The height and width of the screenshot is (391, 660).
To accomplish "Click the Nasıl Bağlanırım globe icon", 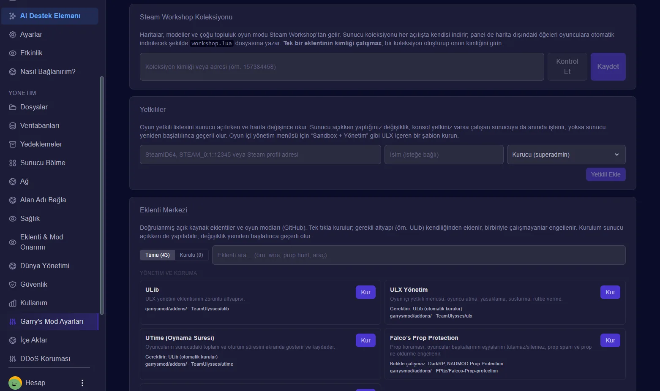I will (x=13, y=72).
